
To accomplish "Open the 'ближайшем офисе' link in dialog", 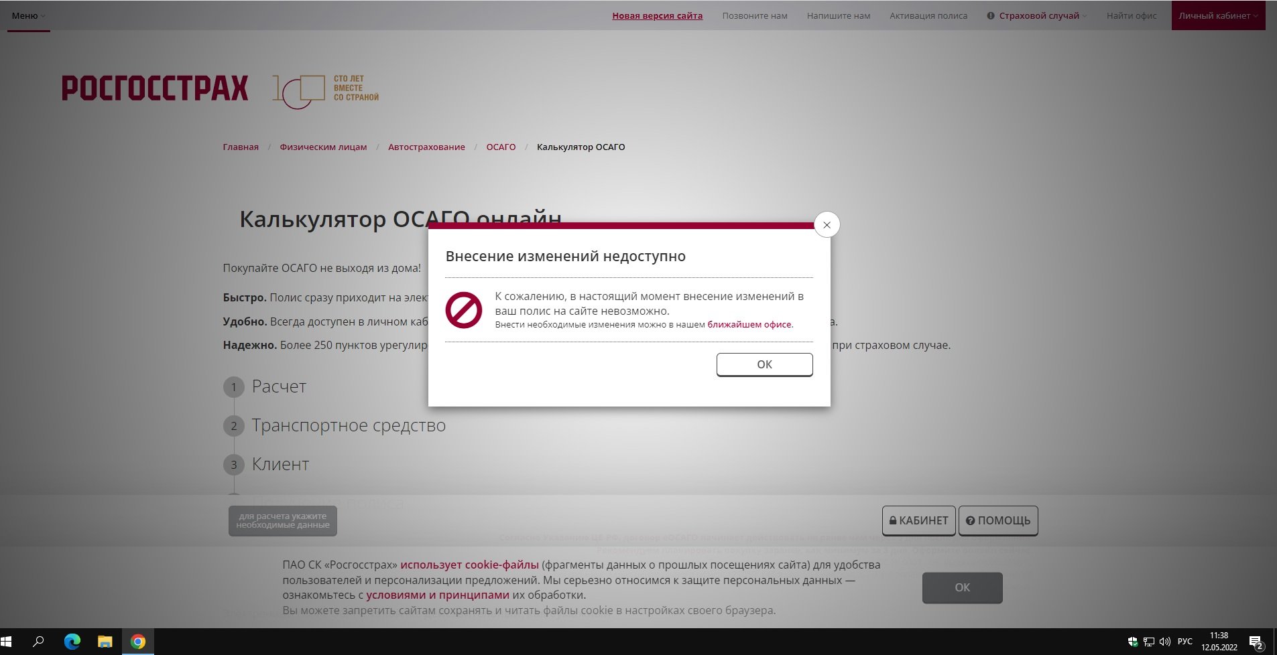I will [749, 325].
